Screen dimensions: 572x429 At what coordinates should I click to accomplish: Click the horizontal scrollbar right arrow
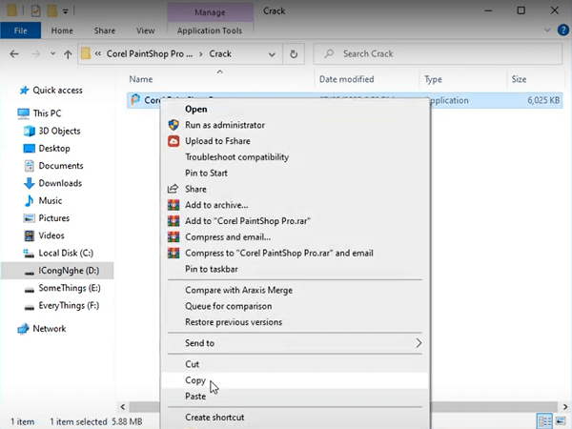point(565,407)
